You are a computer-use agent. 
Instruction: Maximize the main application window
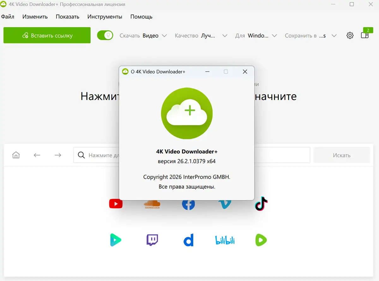[352, 4]
